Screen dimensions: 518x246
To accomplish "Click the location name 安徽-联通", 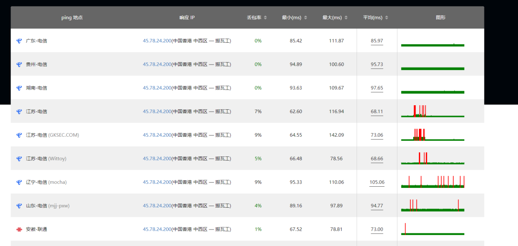I will (x=36, y=229).
